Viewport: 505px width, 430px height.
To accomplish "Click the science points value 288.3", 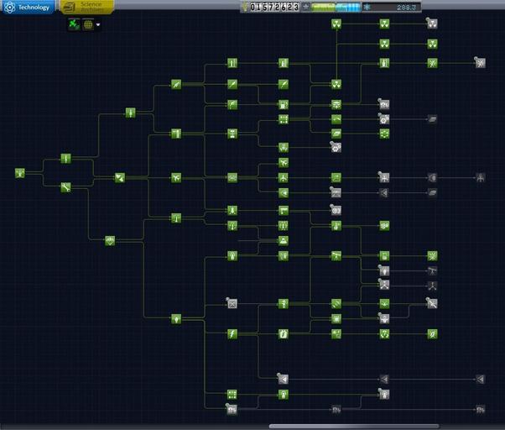I will click(406, 7).
